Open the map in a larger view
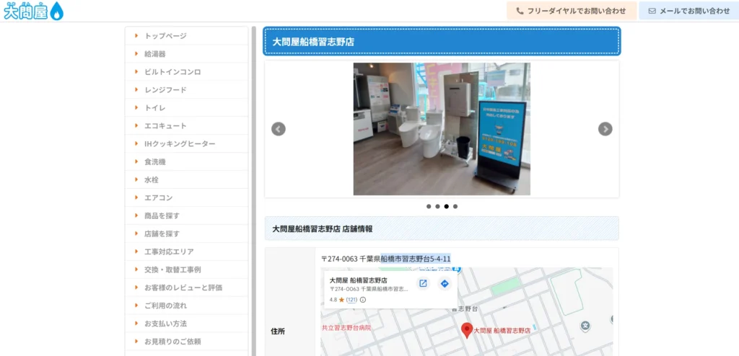Viewport: 739px width, 356px height. pyautogui.click(x=423, y=283)
